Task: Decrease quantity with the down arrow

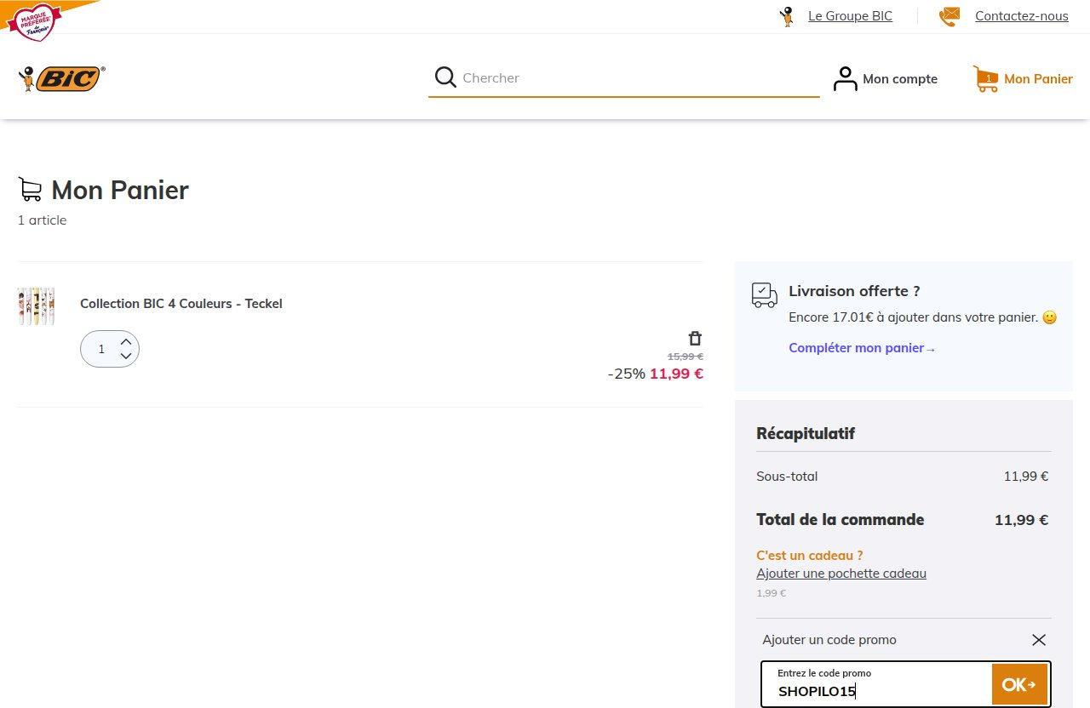Action: (x=126, y=356)
